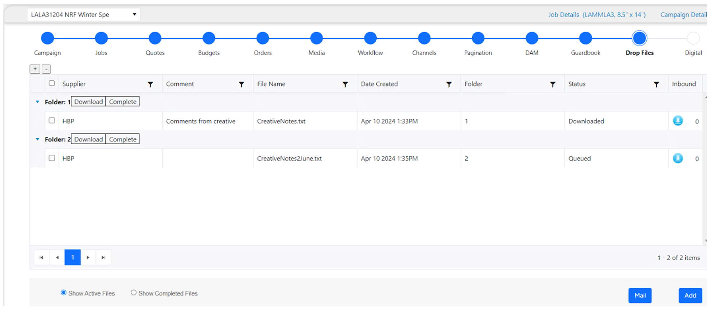The width and height of the screenshot is (711, 310).
Task: Go to the first page of results
Action: coord(42,257)
